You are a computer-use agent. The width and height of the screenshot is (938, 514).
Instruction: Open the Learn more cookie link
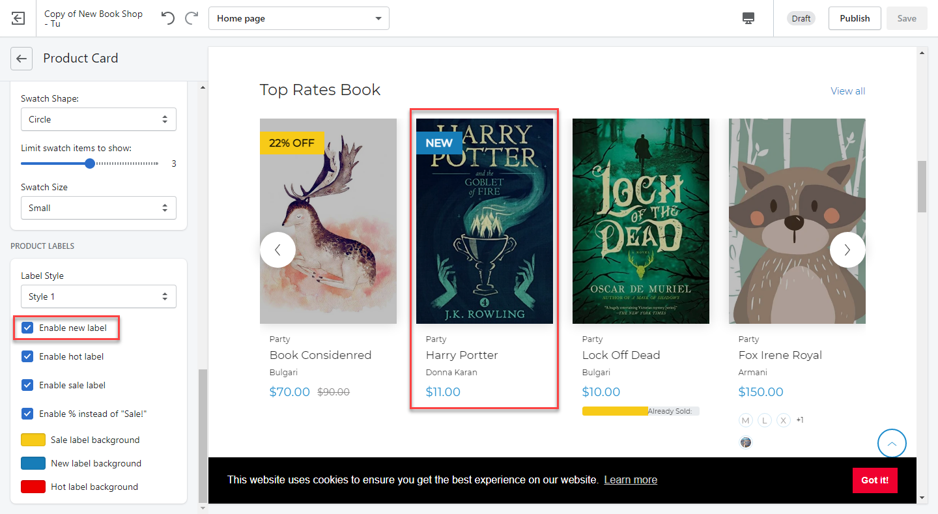[631, 480]
